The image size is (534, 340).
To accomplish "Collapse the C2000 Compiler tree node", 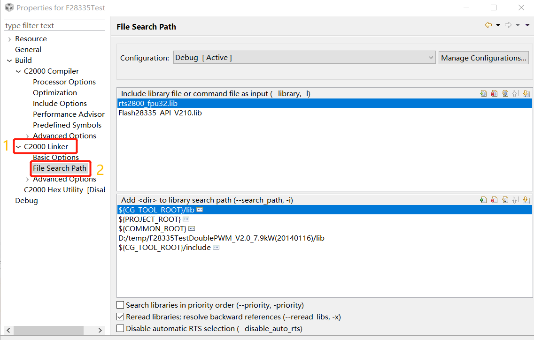I will pyautogui.click(x=18, y=71).
